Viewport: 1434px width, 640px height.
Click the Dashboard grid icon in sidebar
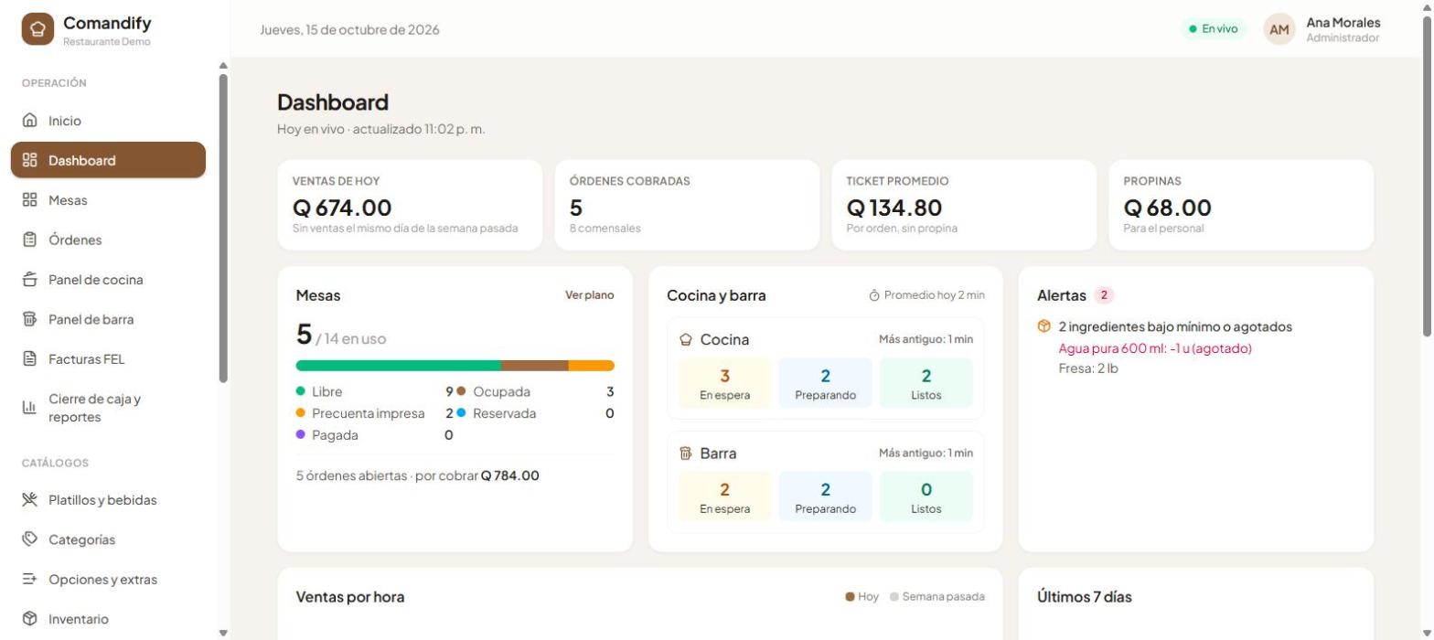point(29,160)
